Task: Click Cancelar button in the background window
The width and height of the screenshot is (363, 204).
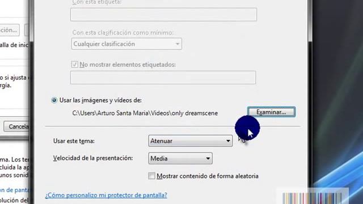Action: click(x=16, y=126)
